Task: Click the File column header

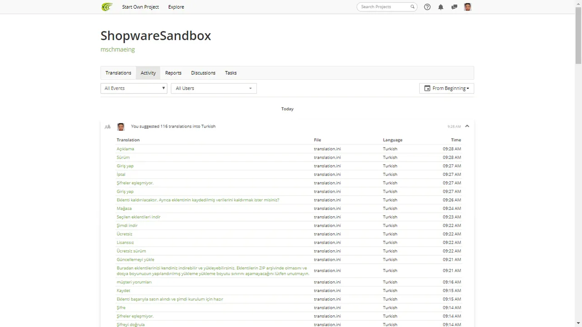Action: (x=317, y=140)
